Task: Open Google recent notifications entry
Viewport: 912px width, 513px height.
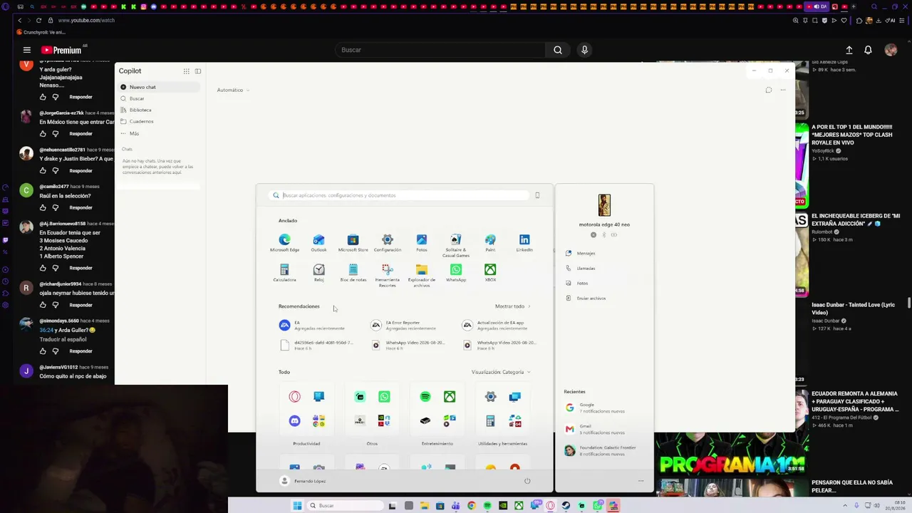Action: [604, 408]
